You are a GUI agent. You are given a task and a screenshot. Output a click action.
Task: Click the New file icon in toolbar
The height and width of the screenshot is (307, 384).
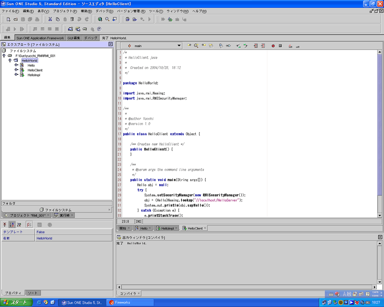coord(8,19)
